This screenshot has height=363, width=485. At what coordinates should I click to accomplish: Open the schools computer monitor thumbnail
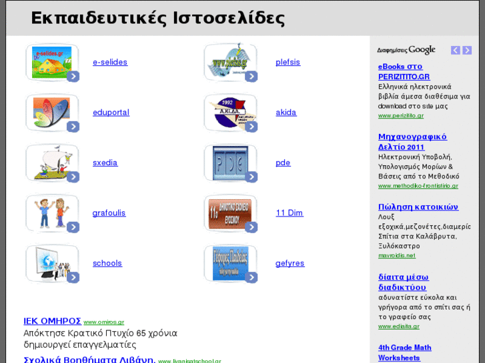51,264
